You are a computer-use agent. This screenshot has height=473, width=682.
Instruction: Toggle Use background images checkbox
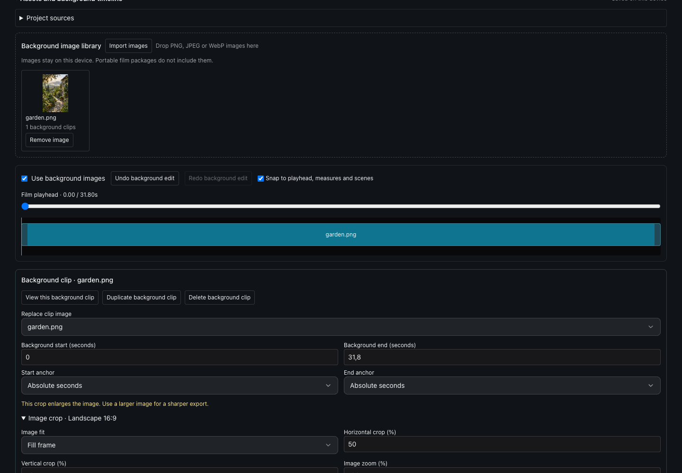pyautogui.click(x=25, y=178)
